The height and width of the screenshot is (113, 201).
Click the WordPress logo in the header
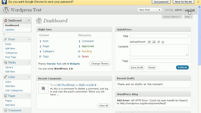click(x=6, y=10)
